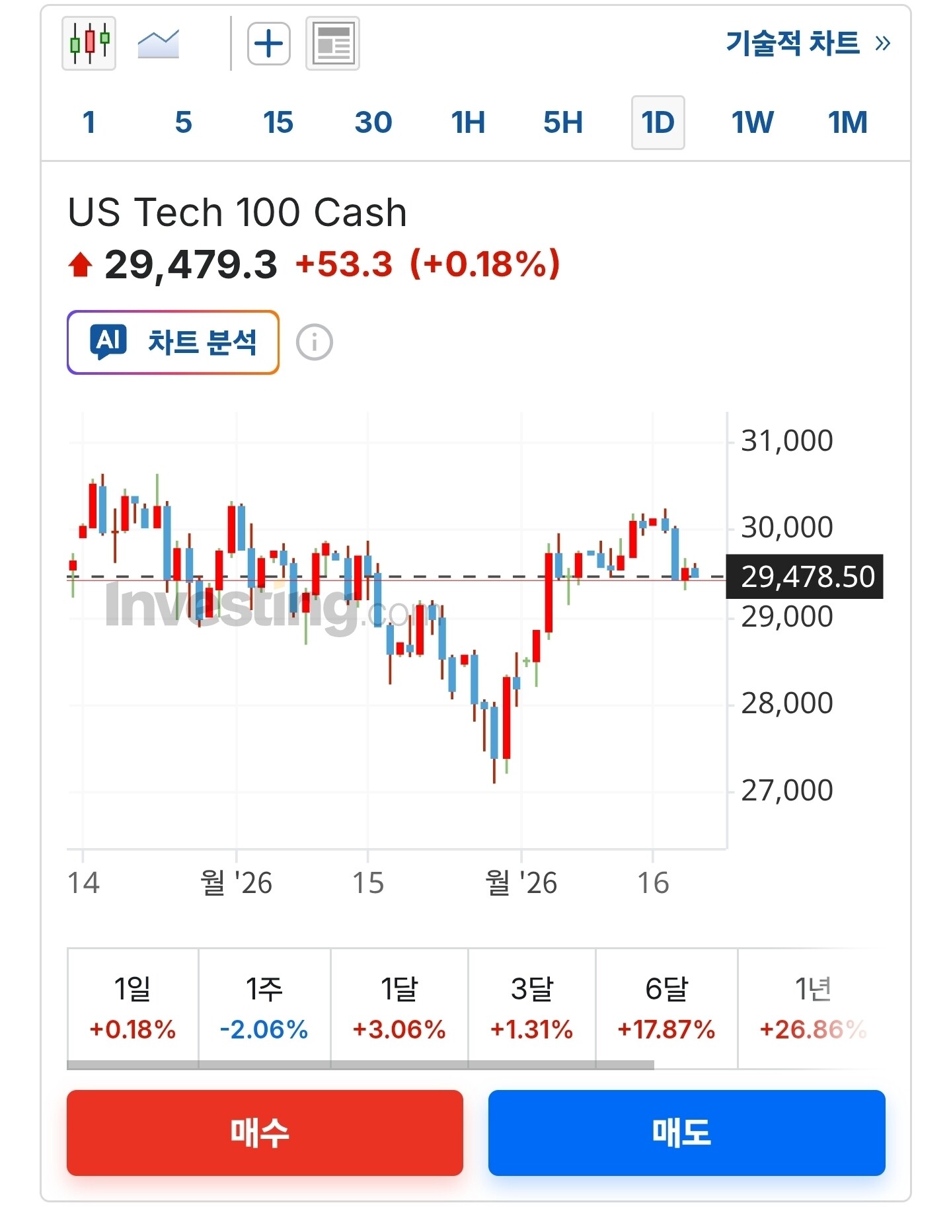Switch to area line chart icon

tap(158, 44)
